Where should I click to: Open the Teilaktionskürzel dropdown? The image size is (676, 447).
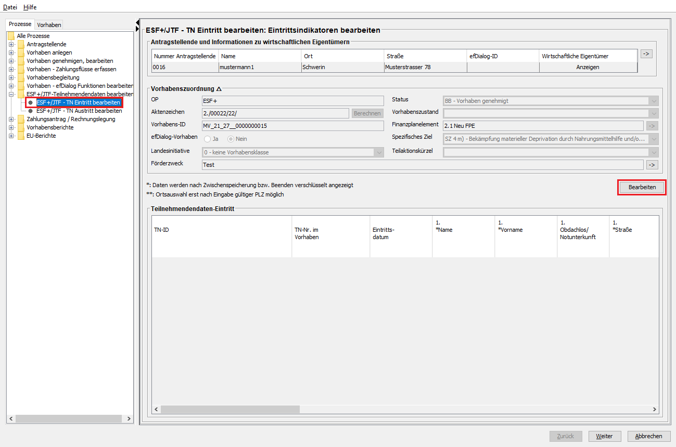(x=654, y=152)
